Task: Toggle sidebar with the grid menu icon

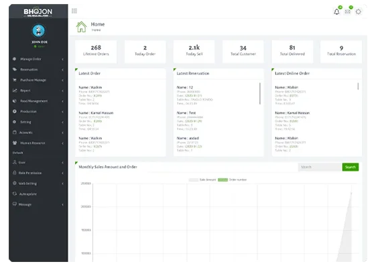Action: point(74,11)
